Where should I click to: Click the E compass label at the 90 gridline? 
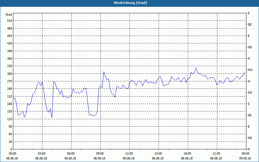click(249, 127)
